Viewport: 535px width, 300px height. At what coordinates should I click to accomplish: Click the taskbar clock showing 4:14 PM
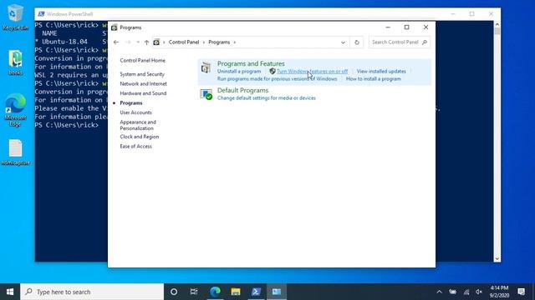coord(499,292)
